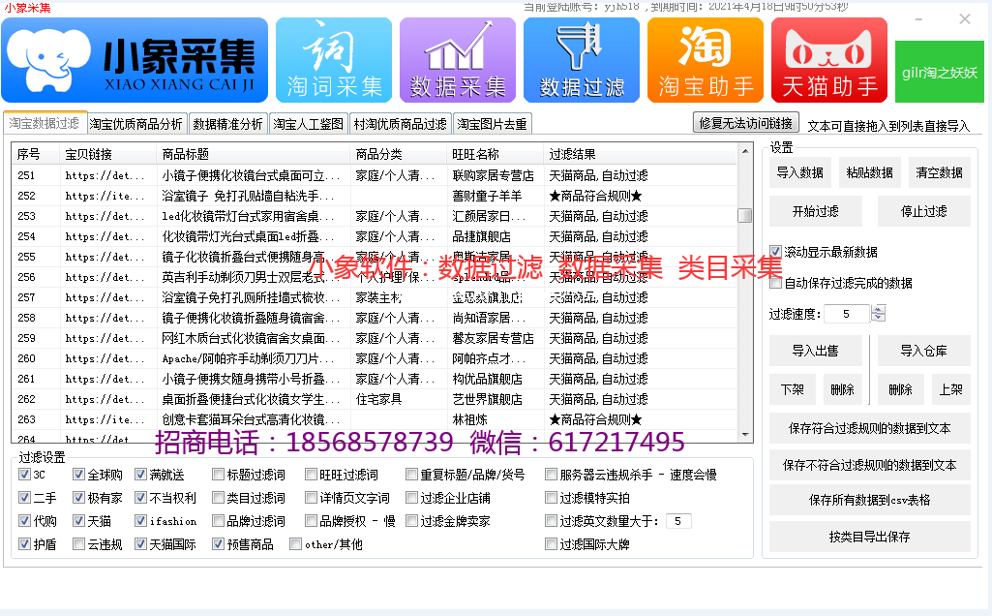Uncheck the 满就送 checkbox
The width and height of the screenshot is (992, 616).
point(140,475)
